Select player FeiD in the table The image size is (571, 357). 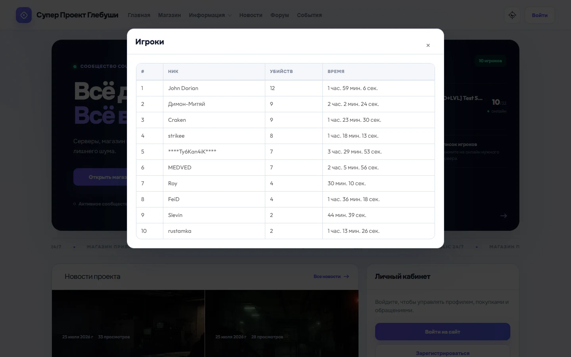point(174,199)
